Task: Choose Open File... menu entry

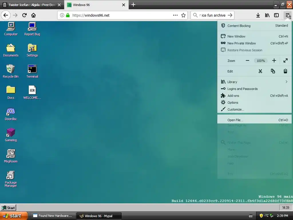Action: [254, 120]
